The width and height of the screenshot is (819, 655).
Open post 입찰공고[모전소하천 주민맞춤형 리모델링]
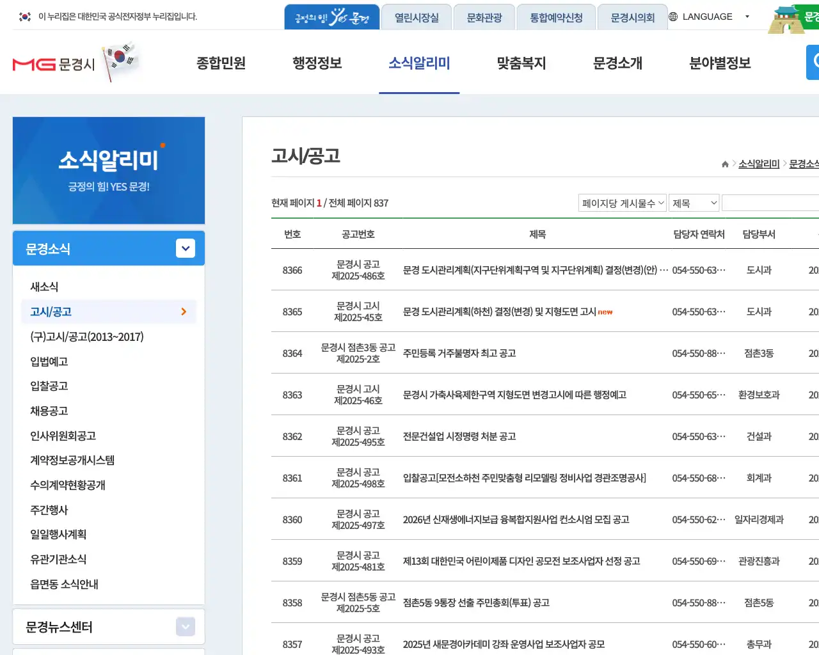coord(525,478)
